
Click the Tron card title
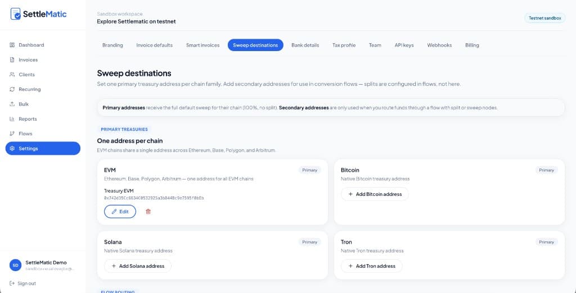point(346,242)
